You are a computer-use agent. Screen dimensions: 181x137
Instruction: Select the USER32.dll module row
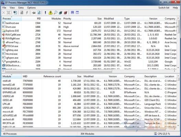pos(89,96)
